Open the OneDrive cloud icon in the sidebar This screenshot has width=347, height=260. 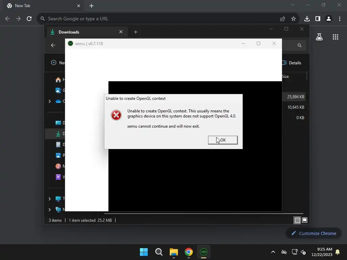tap(58, 101)
